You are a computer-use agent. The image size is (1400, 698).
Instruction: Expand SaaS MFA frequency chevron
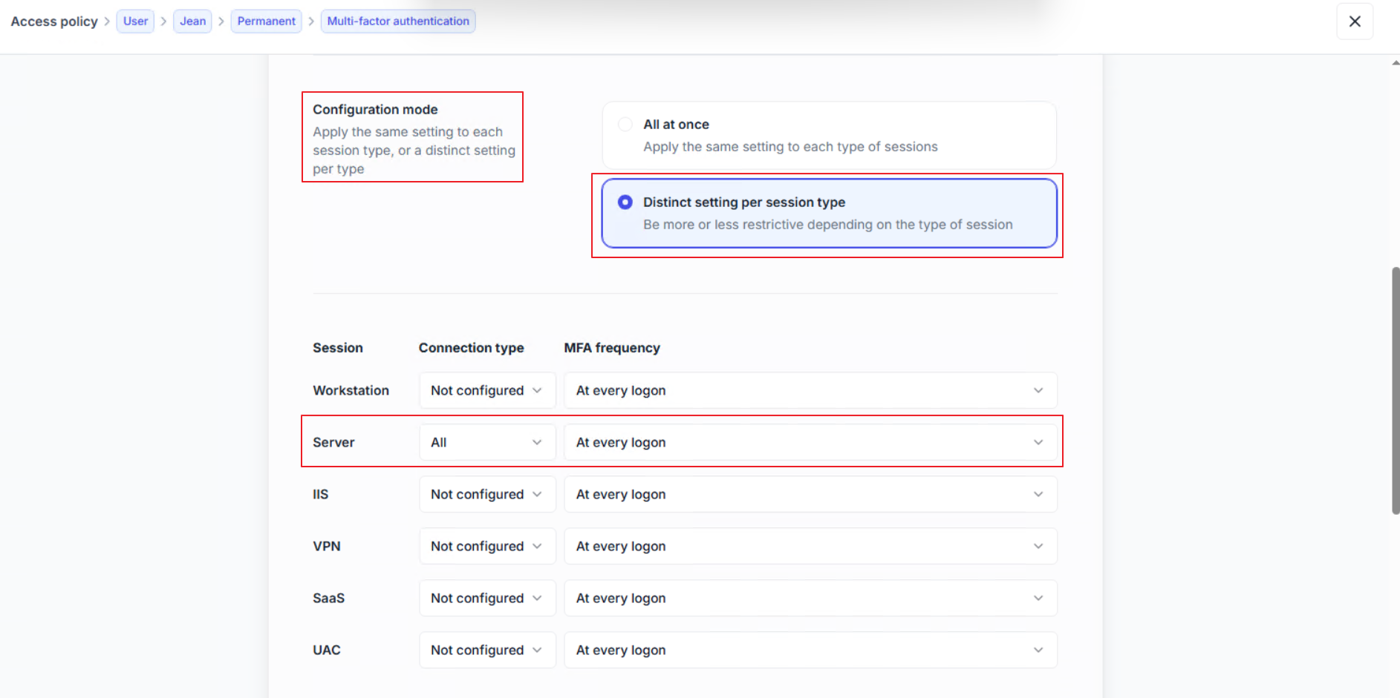coord(1038,599)
